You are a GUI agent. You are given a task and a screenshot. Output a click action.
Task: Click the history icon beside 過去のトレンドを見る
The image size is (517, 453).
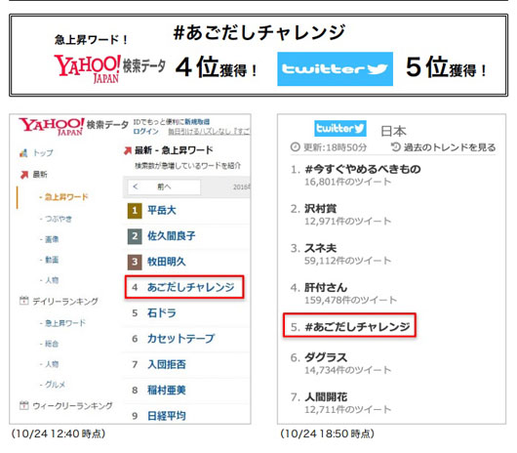pyautogui.click(x=395, y=146)
